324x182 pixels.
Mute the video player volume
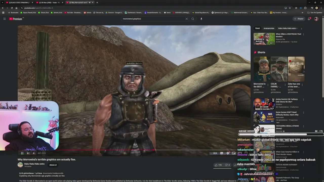point(34,153)
